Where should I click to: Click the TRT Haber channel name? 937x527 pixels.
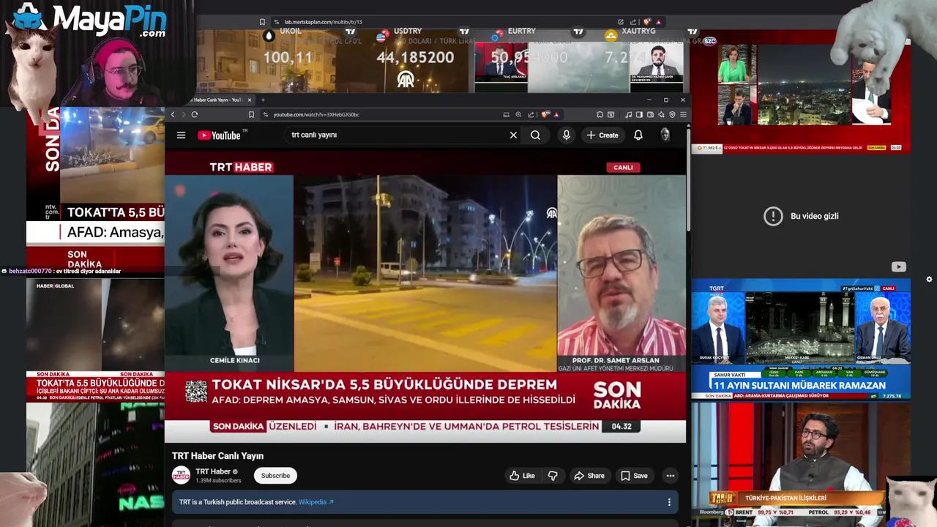click(x=213, y=471)
